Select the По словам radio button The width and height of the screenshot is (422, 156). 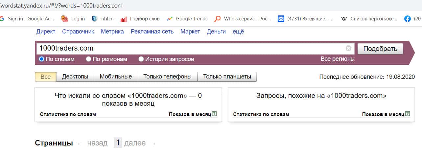pyautogui.click(x=41, y=59)
